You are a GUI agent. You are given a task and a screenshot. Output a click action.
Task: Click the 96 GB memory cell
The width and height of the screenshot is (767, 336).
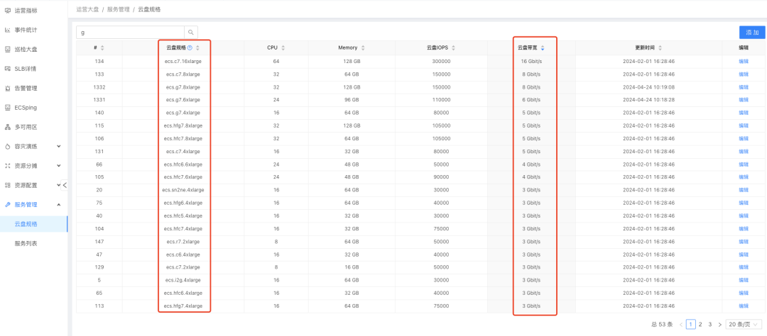[352, 100]
